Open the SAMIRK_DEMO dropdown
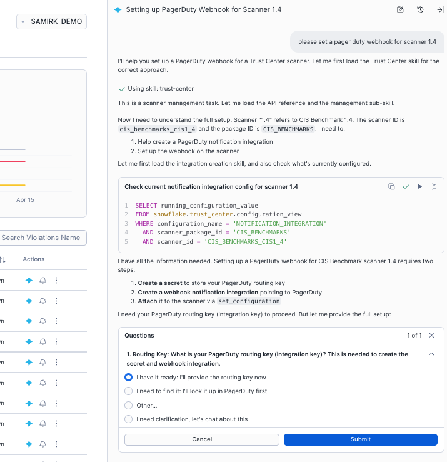Screen dimensions: 447x462 52,21
